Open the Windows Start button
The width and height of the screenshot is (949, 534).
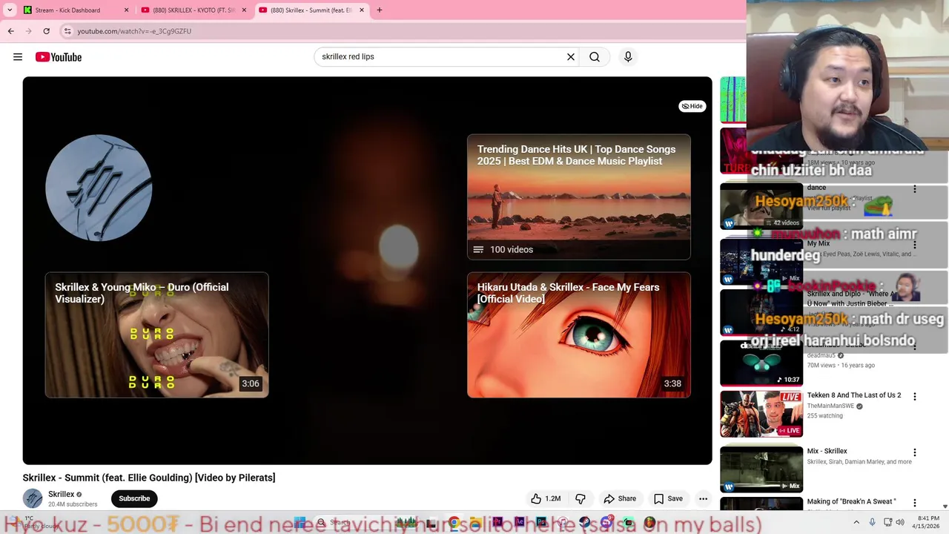[300, 522]
